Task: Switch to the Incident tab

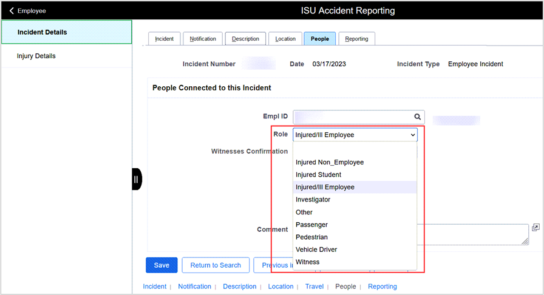Action: (164, 39)
